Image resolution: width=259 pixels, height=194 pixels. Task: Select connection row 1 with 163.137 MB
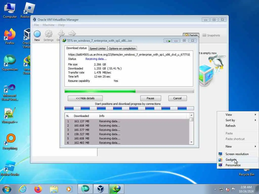click(127, 121)
